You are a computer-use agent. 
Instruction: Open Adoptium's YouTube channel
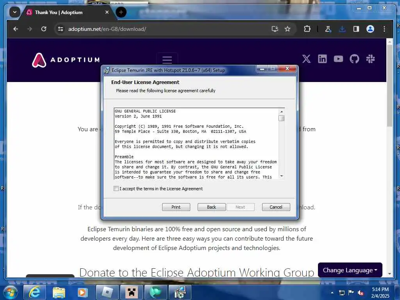338,59
